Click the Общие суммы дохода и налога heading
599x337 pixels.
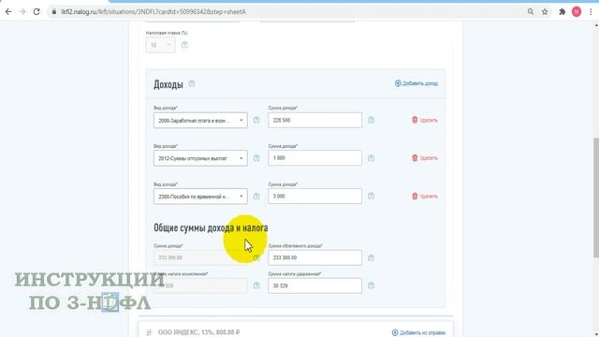click(211, 228)
